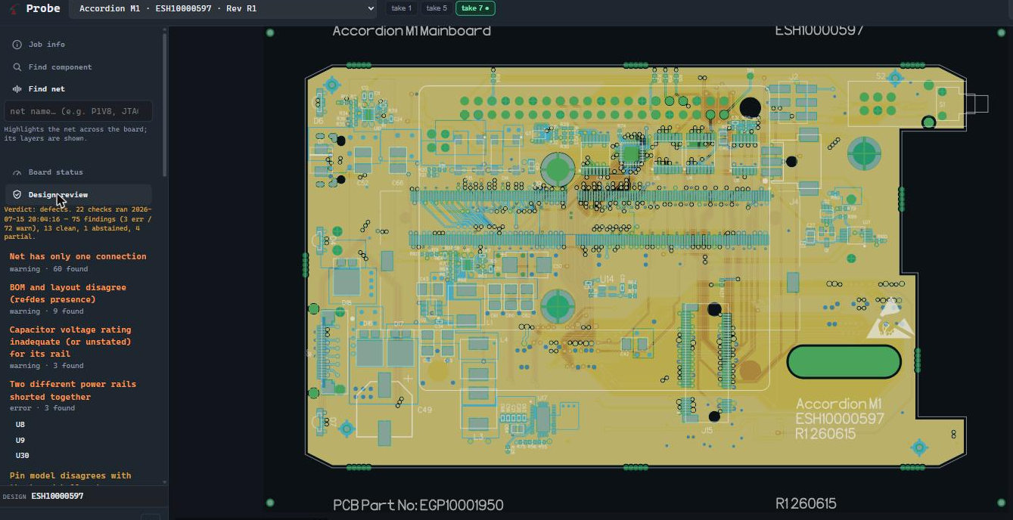
Task: Select the active take 7 tab
Action: point(475,8)
